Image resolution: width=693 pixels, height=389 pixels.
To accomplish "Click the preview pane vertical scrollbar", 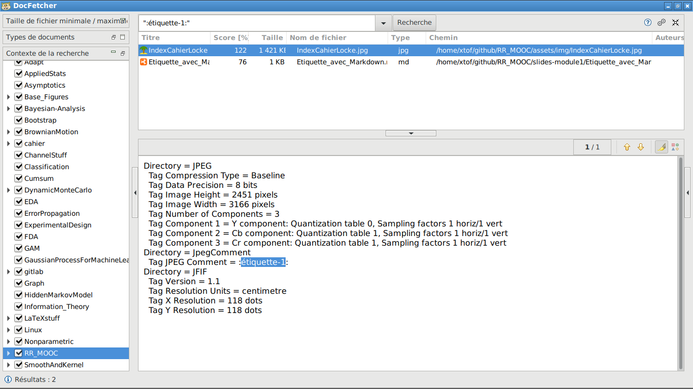I will coord(681,253).
